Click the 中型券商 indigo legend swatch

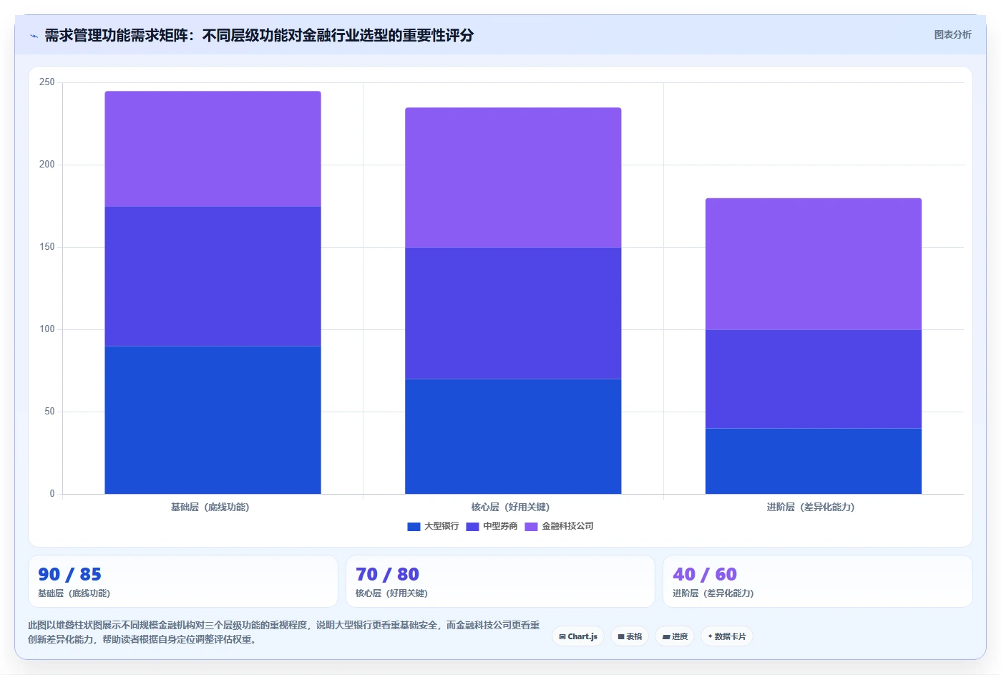click(472, 527)
